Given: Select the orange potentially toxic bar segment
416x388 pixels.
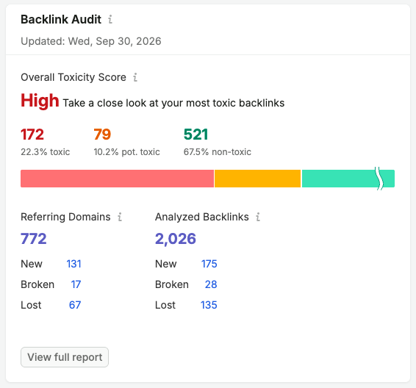Looking at the screenshot, I should click(258, 179).
